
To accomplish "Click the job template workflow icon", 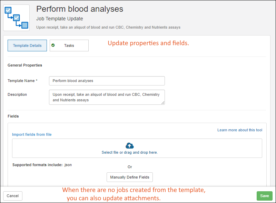I will point(16,18).
